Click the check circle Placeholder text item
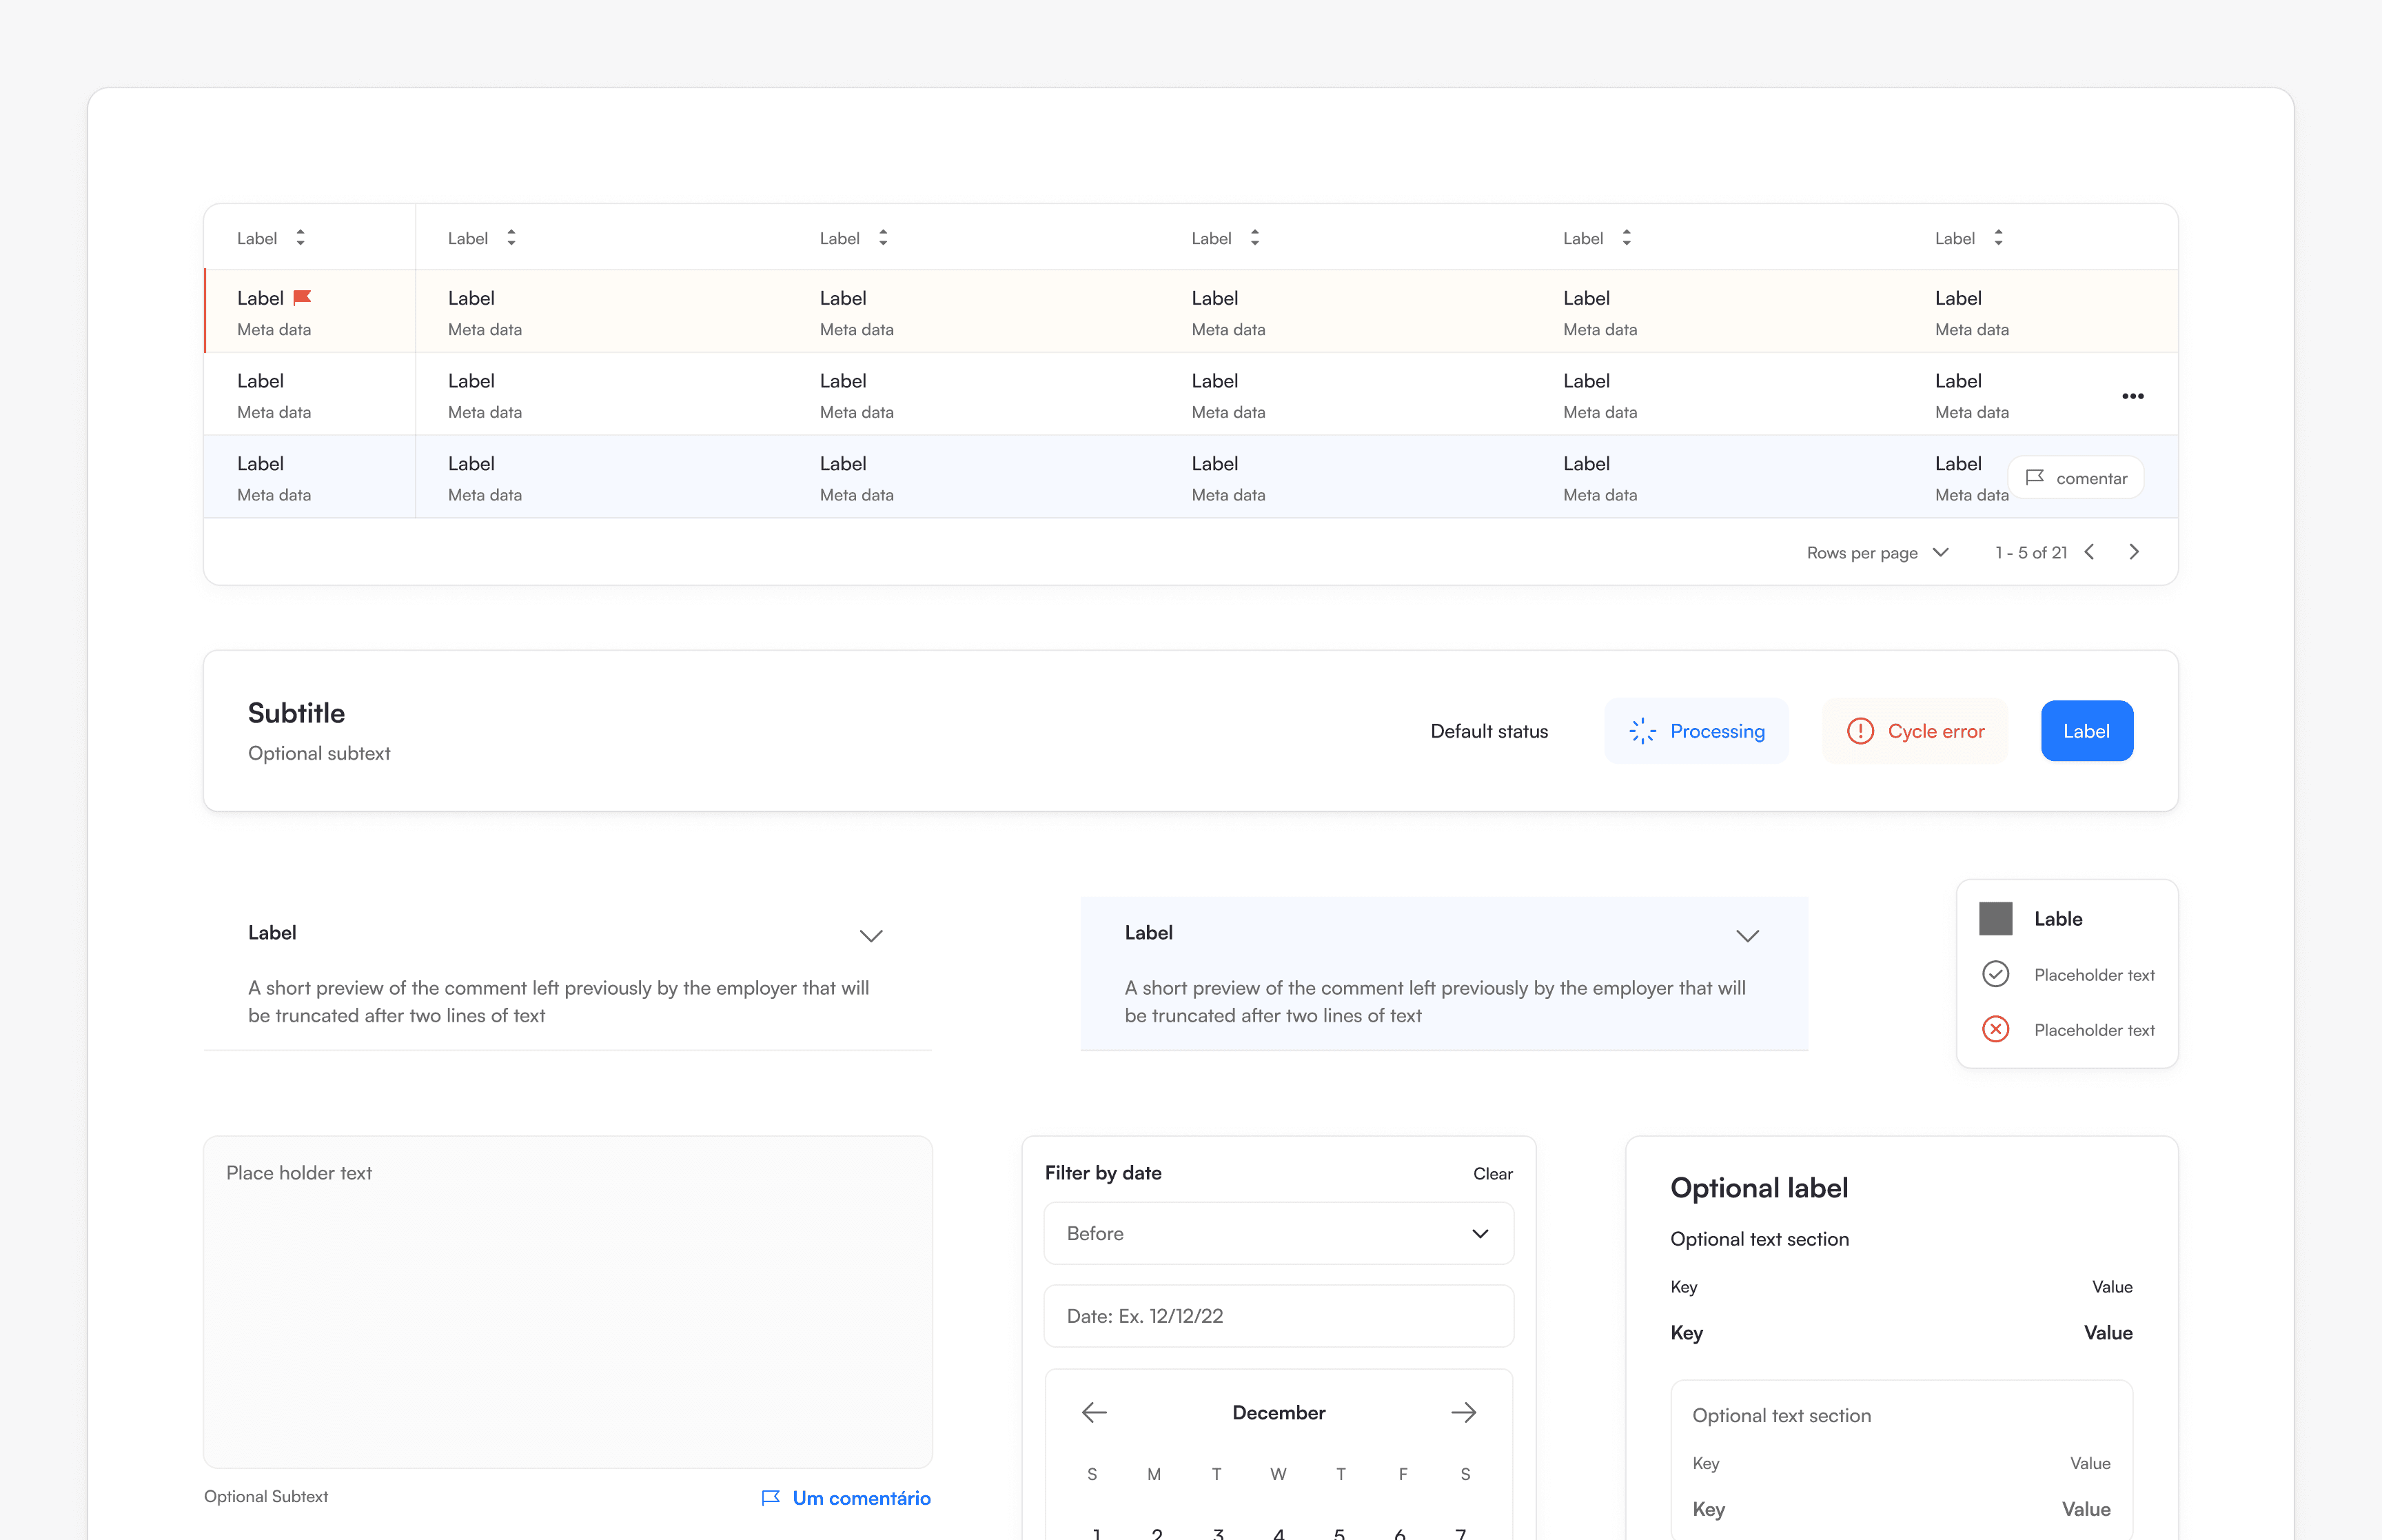The height and width of the screenshot is (1540, 2382). tap(2067, 974)
